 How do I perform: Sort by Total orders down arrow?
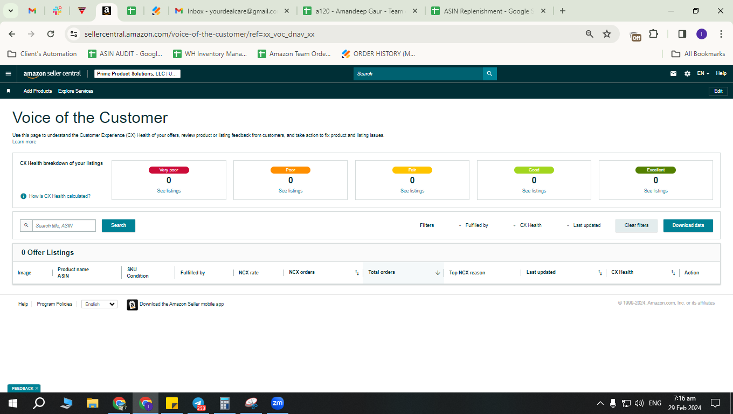click(438, 273)
